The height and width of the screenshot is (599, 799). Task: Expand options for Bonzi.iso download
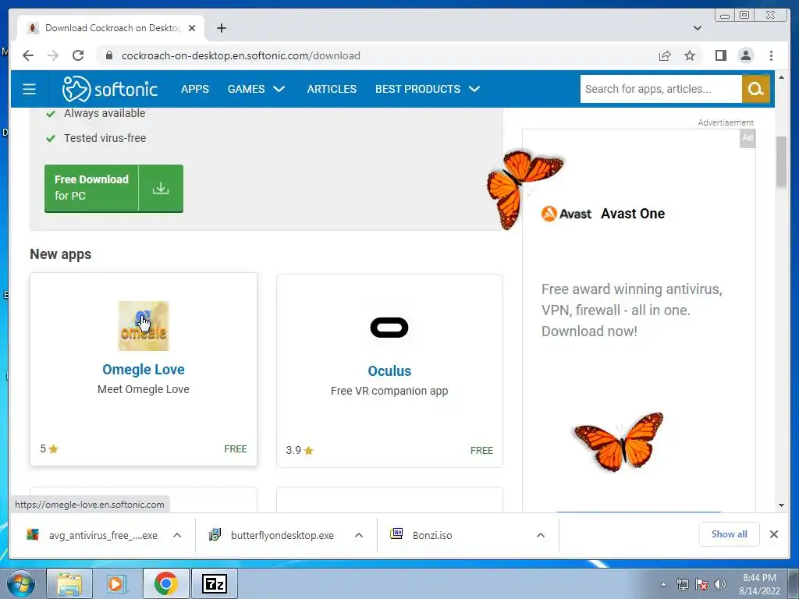(x=541, y=535)
